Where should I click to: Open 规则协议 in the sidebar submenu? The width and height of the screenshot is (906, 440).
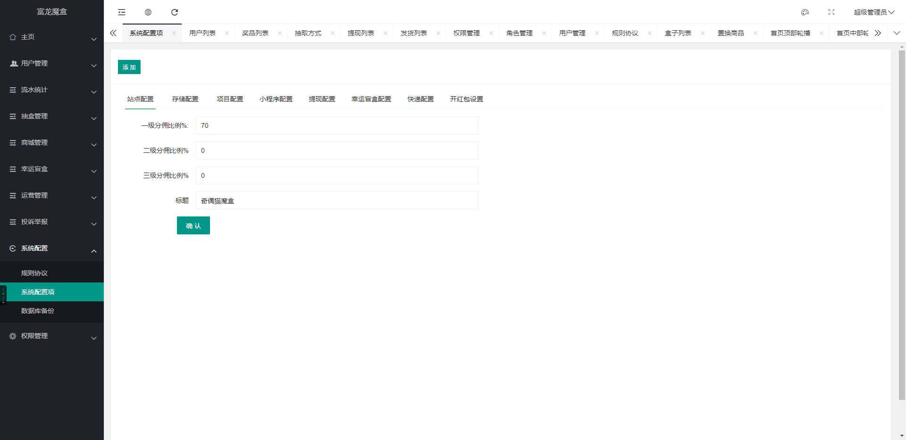click(x=52, y=273)
